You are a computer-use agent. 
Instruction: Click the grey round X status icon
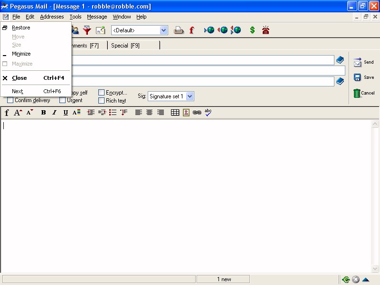tap(355, 279)
